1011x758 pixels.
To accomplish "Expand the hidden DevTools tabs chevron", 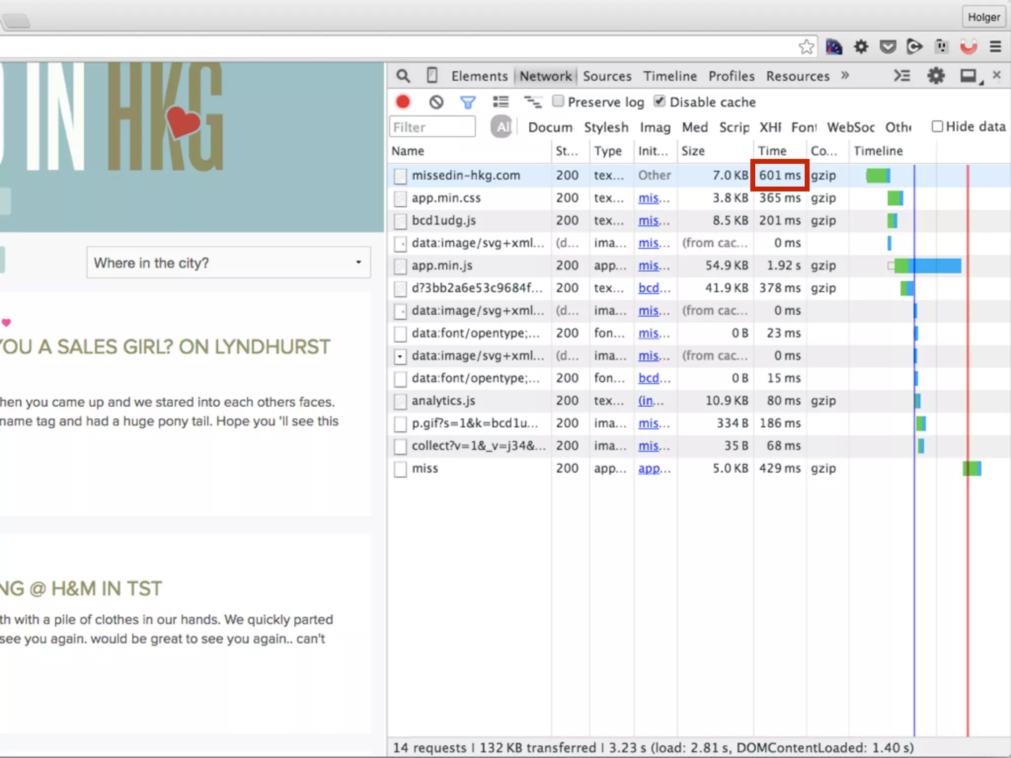I will coord(845,76).
